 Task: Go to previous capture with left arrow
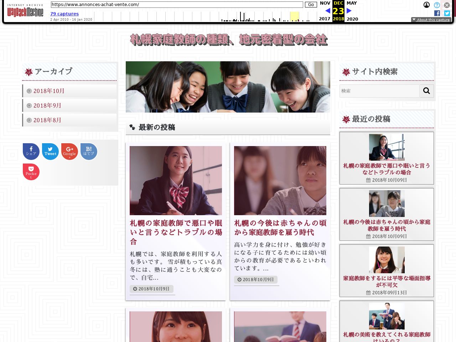tap(328, 11)
